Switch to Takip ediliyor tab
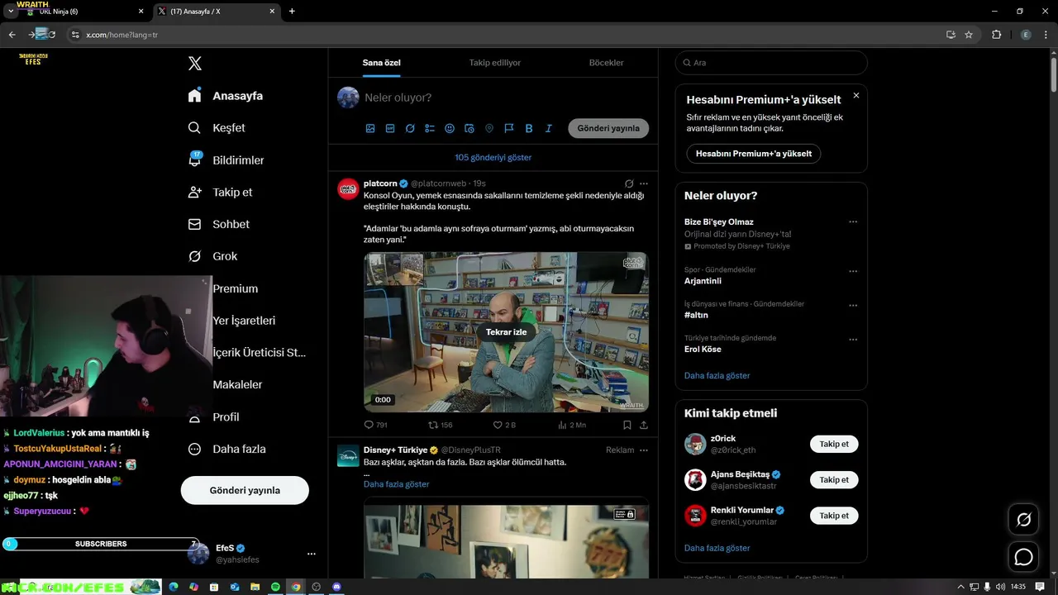This screenshot has width=1058, height=595. (x=494, y=63)
